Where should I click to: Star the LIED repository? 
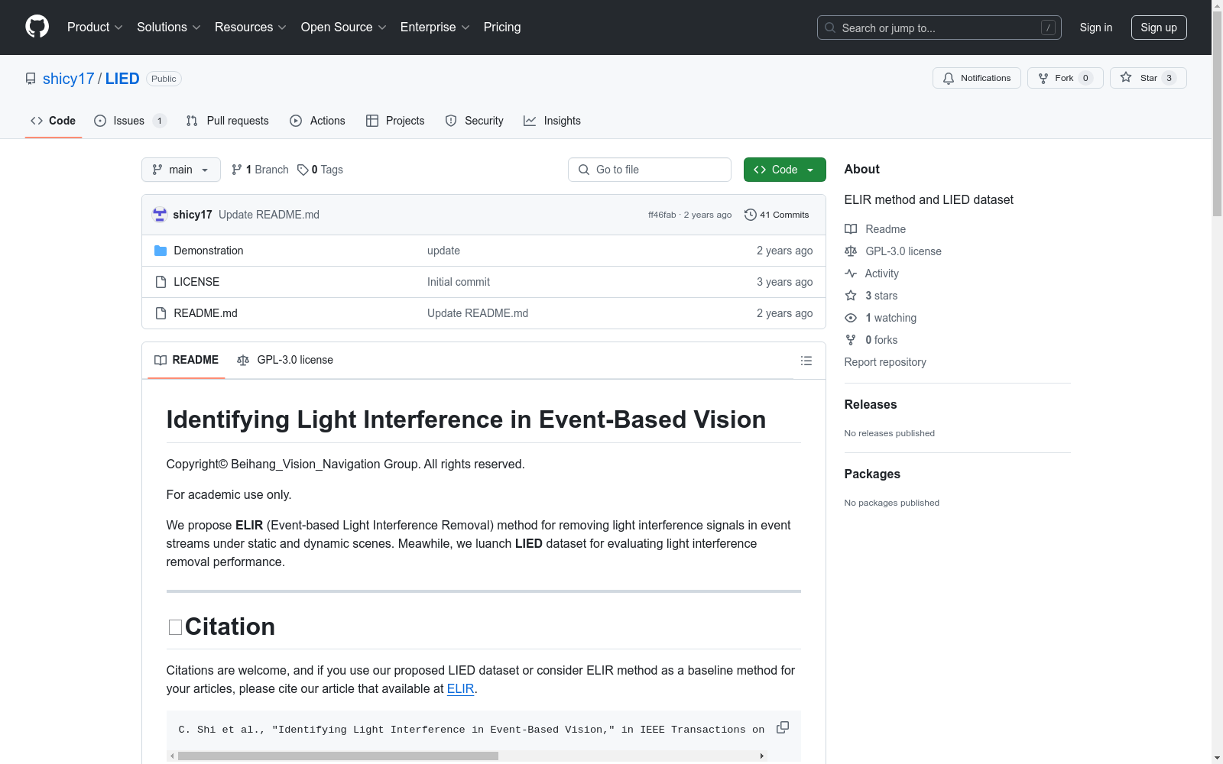[x=1148, y=78]
